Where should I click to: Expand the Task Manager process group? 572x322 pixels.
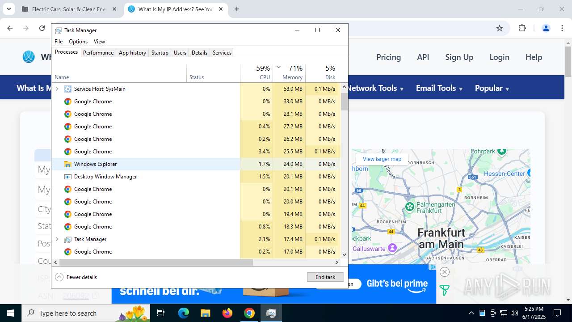[x=57, y=239]
